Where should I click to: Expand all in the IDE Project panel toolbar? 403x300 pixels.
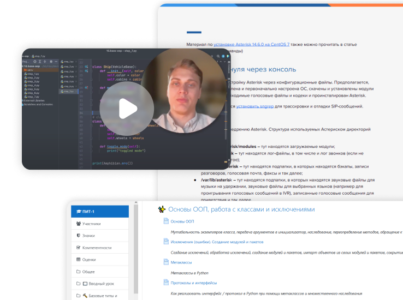[40, 62]
